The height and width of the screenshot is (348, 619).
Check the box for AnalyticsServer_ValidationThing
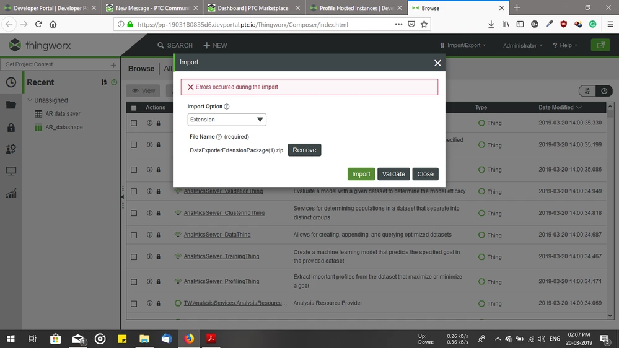pos(134,191)
